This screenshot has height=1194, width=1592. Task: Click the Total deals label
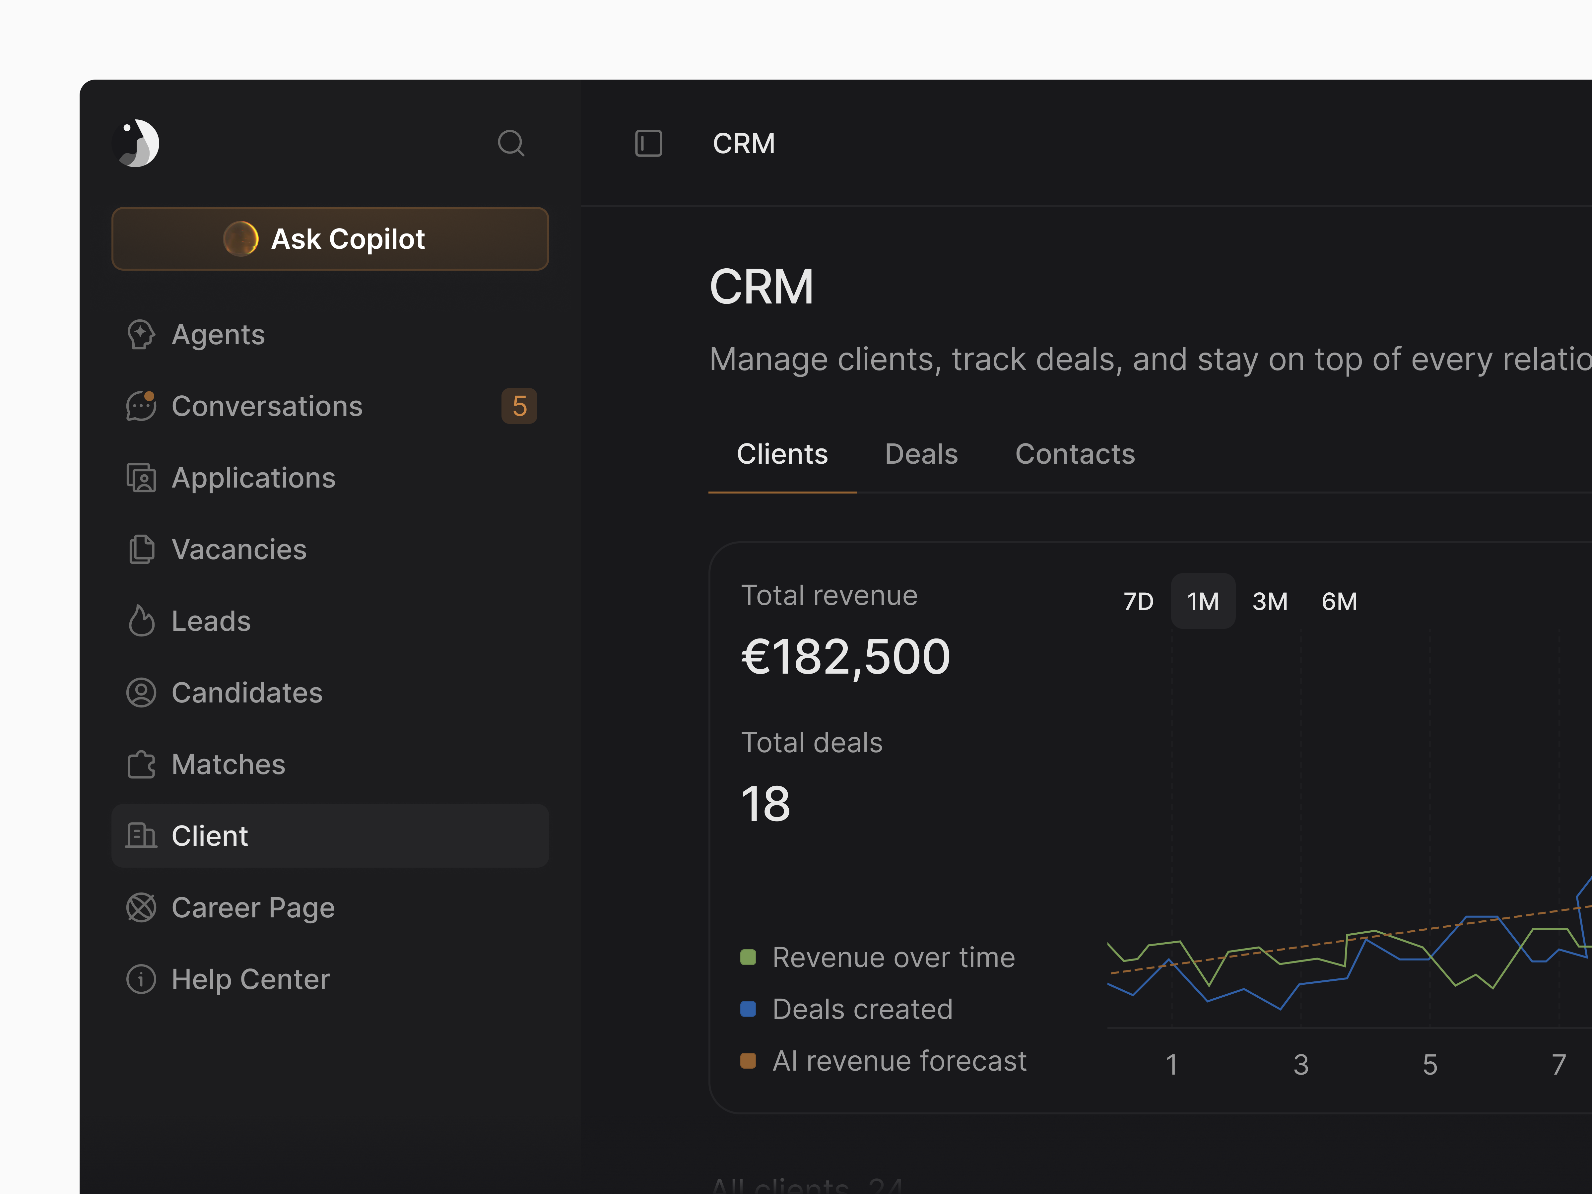point(812,742)
